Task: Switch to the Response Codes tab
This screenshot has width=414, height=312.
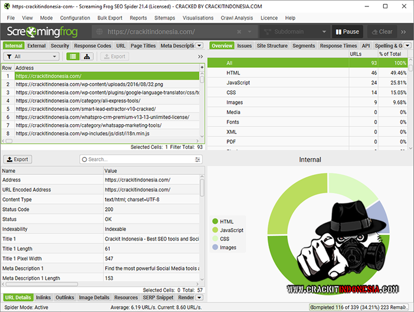Action: pos(92,45)
